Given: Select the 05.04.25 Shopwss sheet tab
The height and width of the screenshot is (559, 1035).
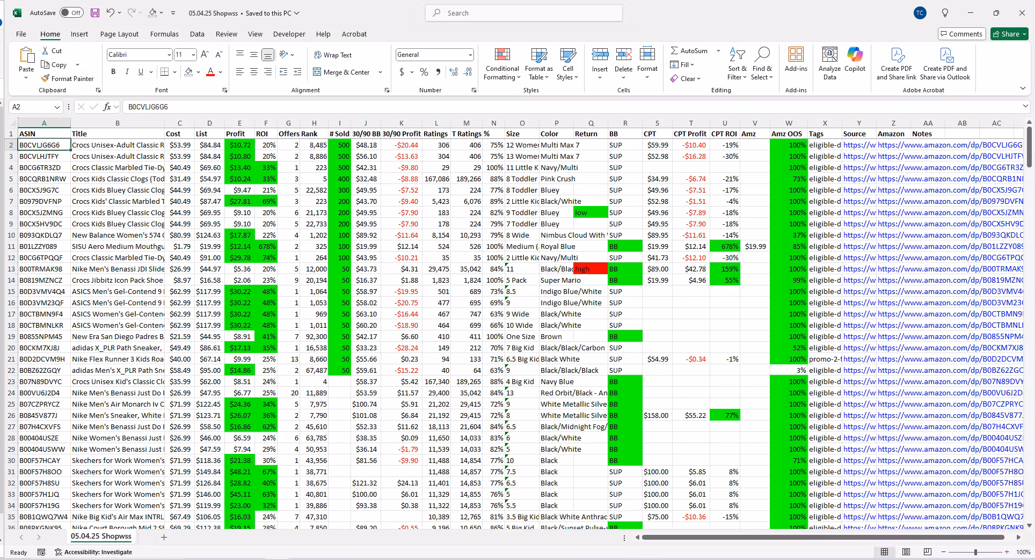Looking at the screenshot, I should [x=101, y=536].
